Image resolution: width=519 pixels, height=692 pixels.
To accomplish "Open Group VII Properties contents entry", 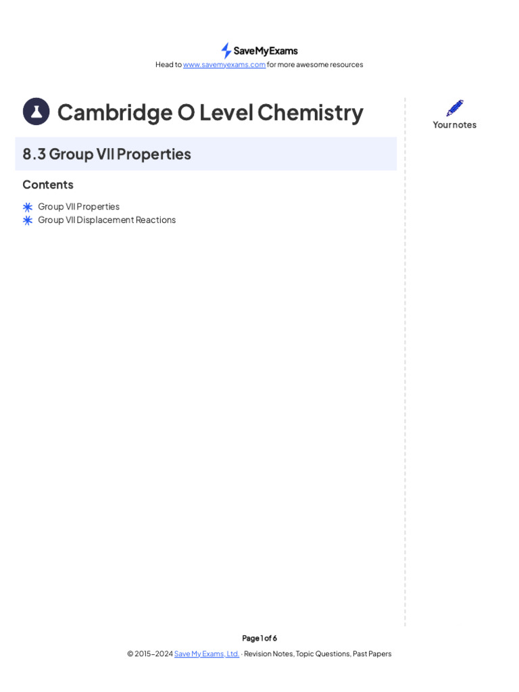I will pos(78,207).
